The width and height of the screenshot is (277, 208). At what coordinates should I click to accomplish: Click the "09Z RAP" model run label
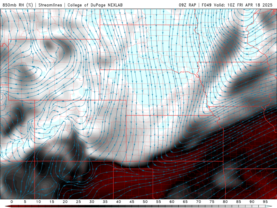point(187,5)
